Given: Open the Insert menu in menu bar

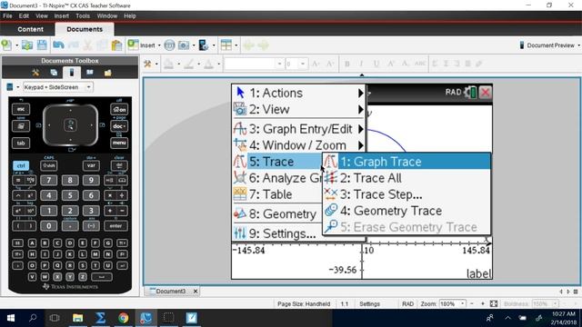Looking at the screenshot, I should coord(61,16).
